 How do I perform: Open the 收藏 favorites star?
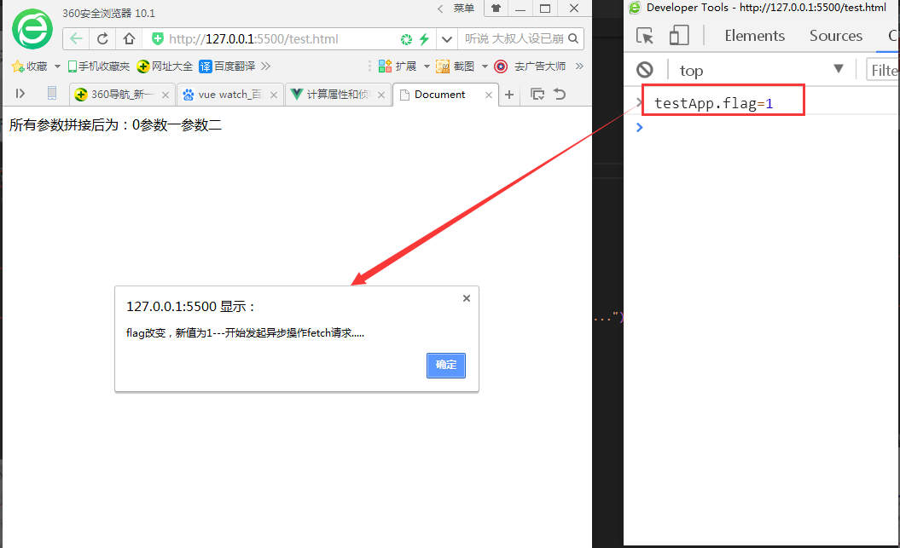[x=29, y=66]
